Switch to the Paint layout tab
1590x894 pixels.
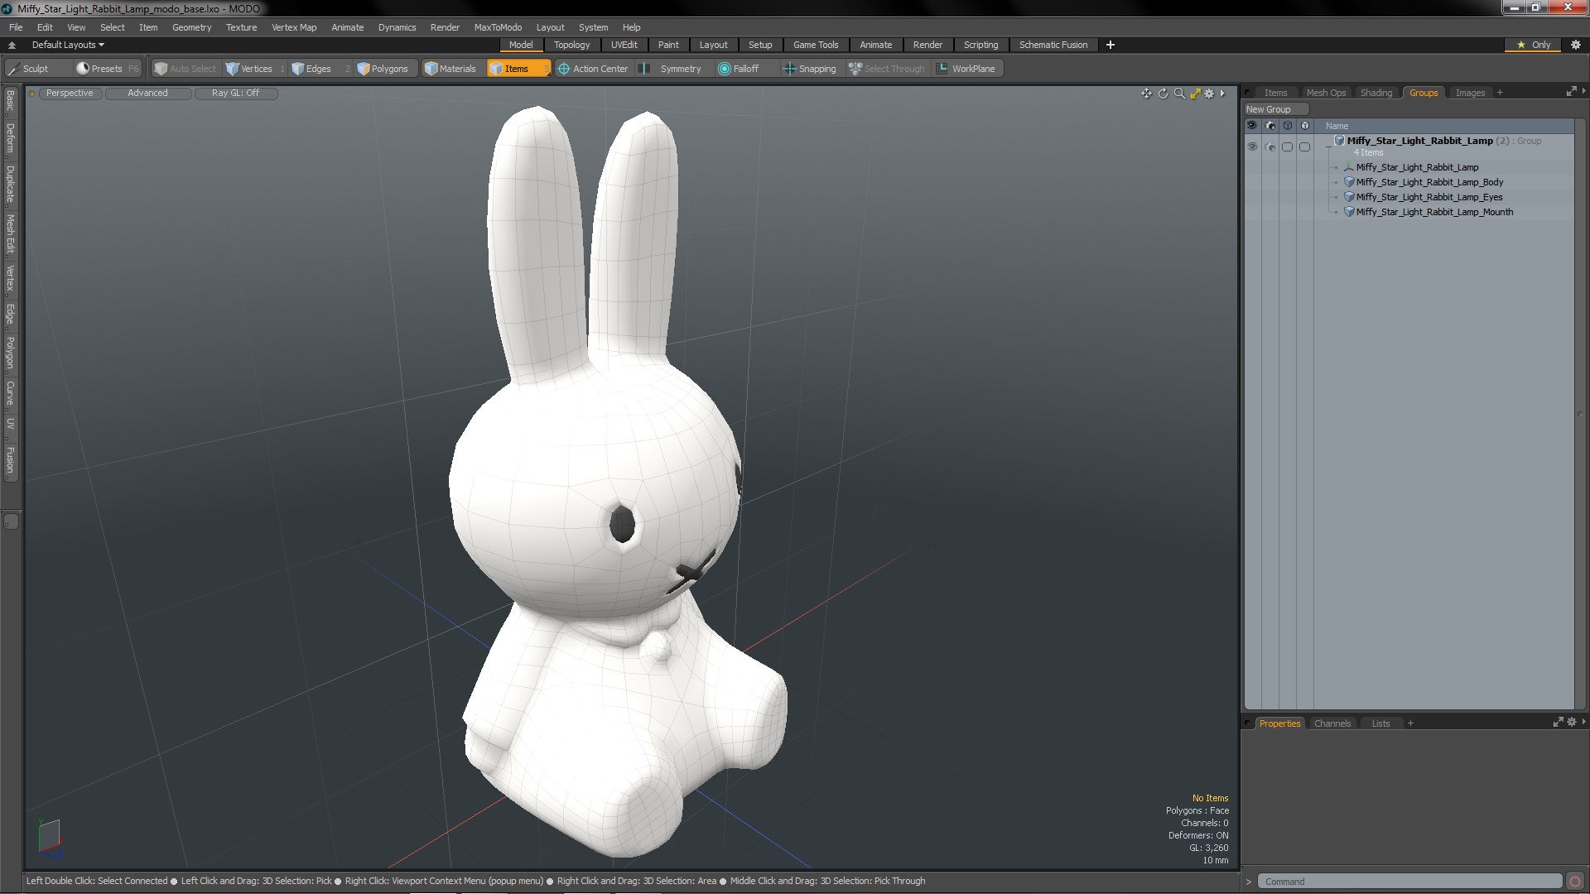(x=668, y=45)
